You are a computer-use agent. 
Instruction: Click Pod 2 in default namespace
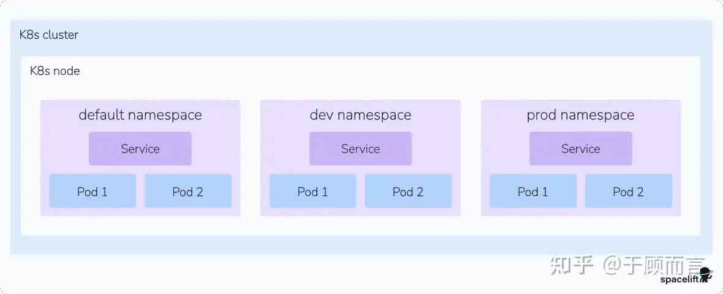click(x=188, y=190)
